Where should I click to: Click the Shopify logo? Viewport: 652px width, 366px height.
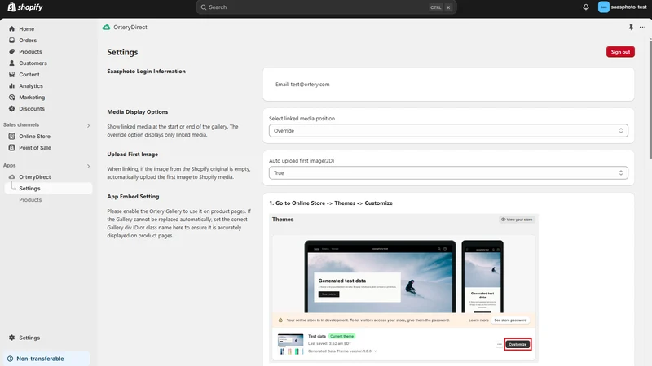coord(25,7)
